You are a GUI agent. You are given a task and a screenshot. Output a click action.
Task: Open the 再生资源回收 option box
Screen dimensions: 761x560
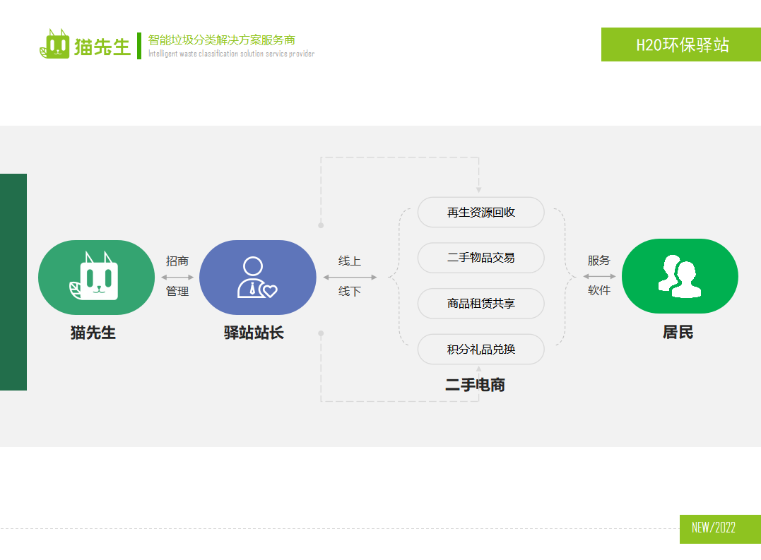point(481,212)
